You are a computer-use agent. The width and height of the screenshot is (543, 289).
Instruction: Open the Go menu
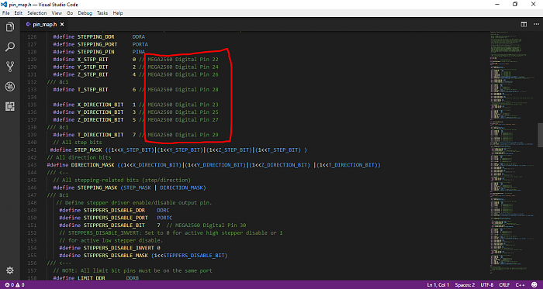pyautogui.click(x=70, y=13)
